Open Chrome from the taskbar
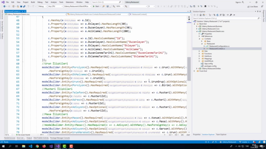This screenshot has width=266, height=149. point(37,146)
